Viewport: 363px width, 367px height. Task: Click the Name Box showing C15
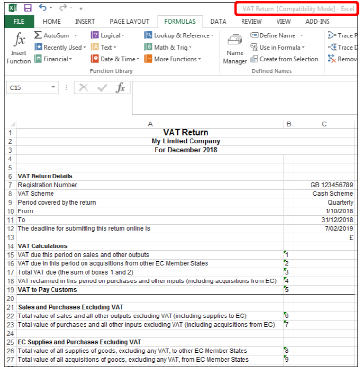click(28, 88)
